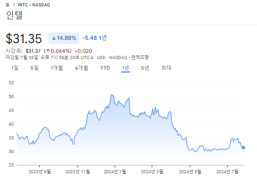Image resolution: width=257 pixels, height=182 pixels.
Task: Select the 1개월 range tab
Action: [57, 68]
